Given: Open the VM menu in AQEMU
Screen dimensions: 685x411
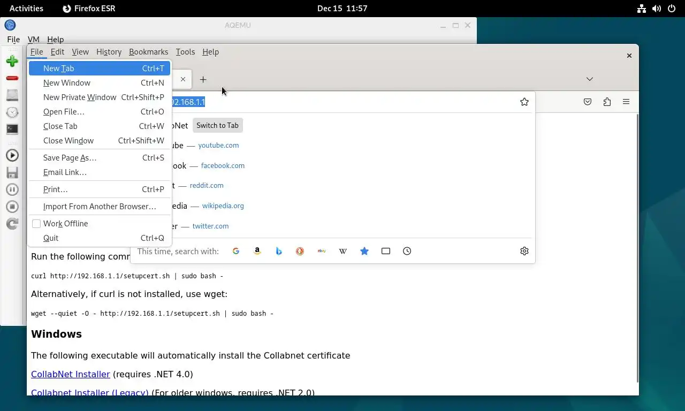Looking at the screenshot, I should pyautogui.click(x=33, y=40).
